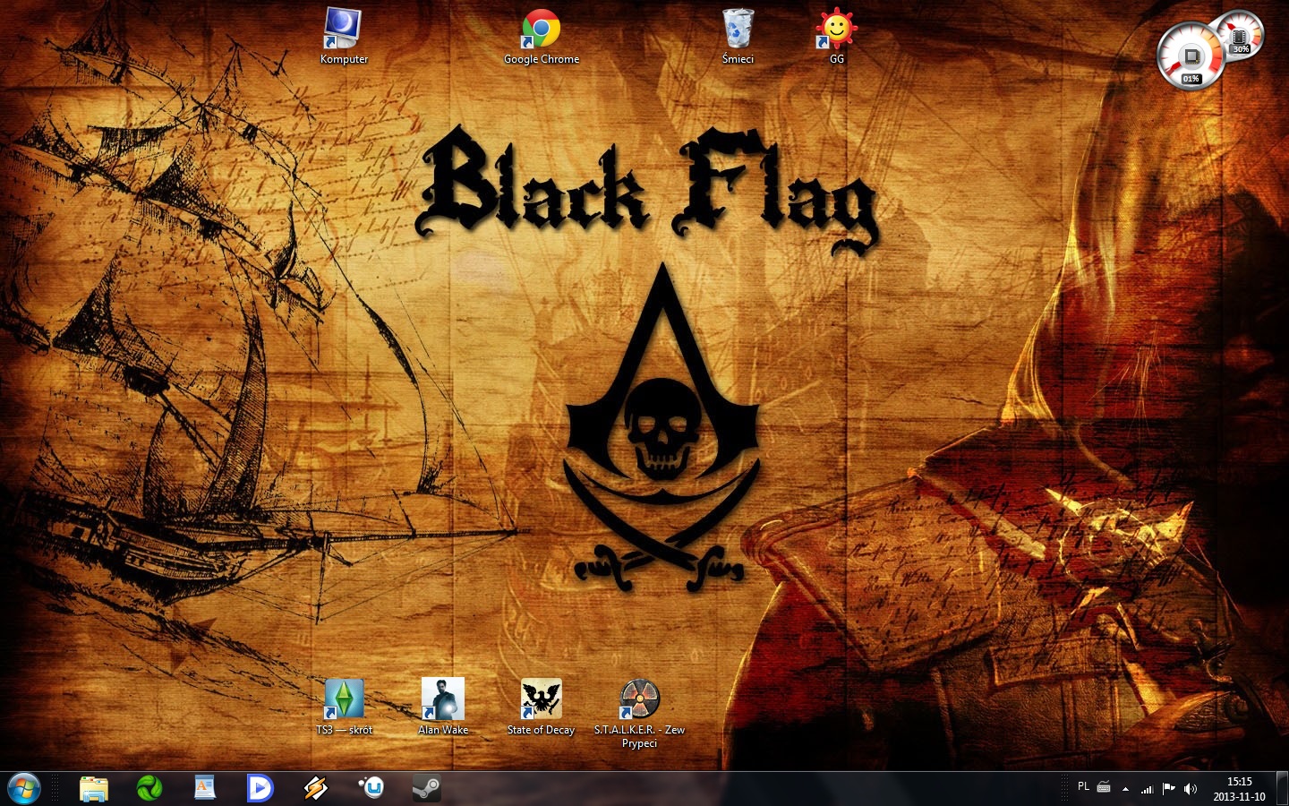This screenshot has height=806, width=1289.
Task: Launch the GG messenger shortcut
Action: [836, 30]
